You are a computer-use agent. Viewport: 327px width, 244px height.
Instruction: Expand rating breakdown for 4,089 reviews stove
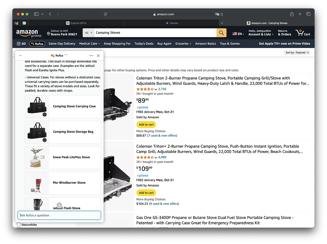[x=156, y=157]
